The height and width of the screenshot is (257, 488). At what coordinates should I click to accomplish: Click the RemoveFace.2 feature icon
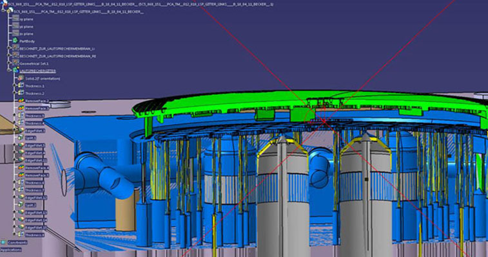click(21, 100)
